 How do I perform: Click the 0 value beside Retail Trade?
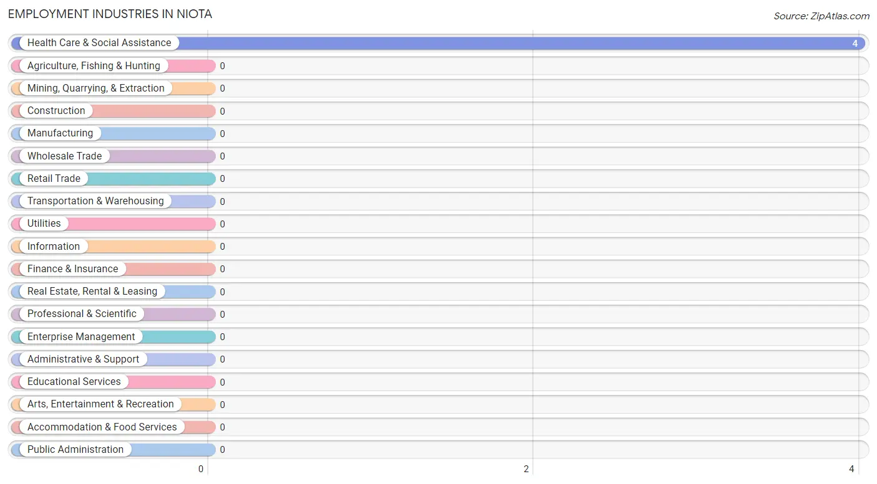[222, 179]
